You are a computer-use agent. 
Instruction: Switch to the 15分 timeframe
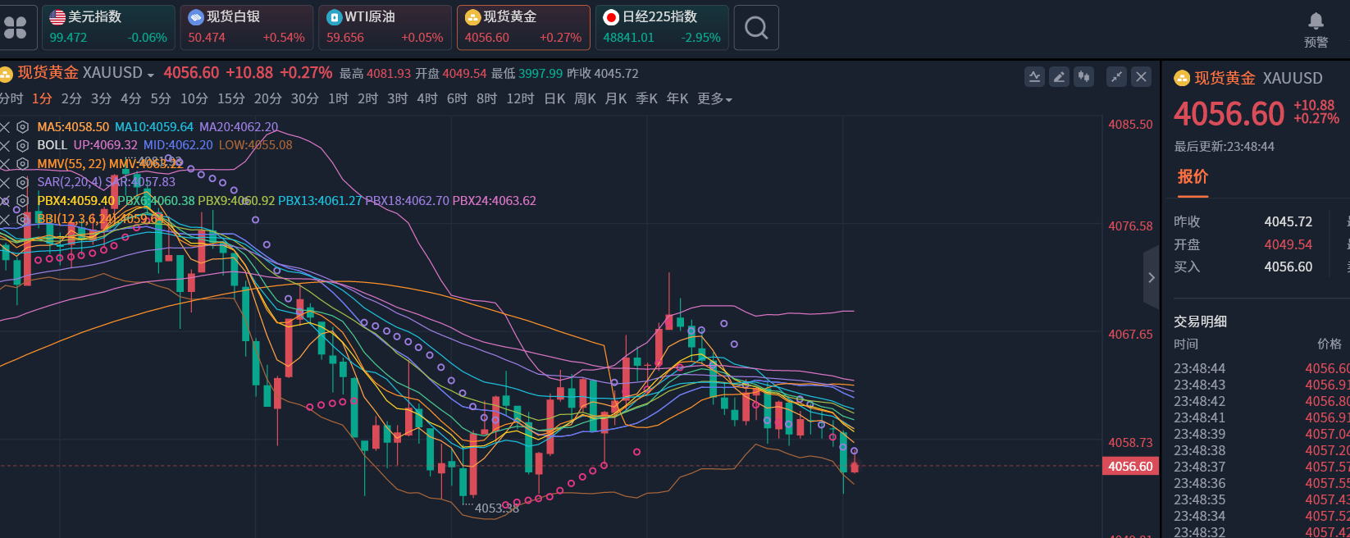pyautogui.click(x=230, y=98)
